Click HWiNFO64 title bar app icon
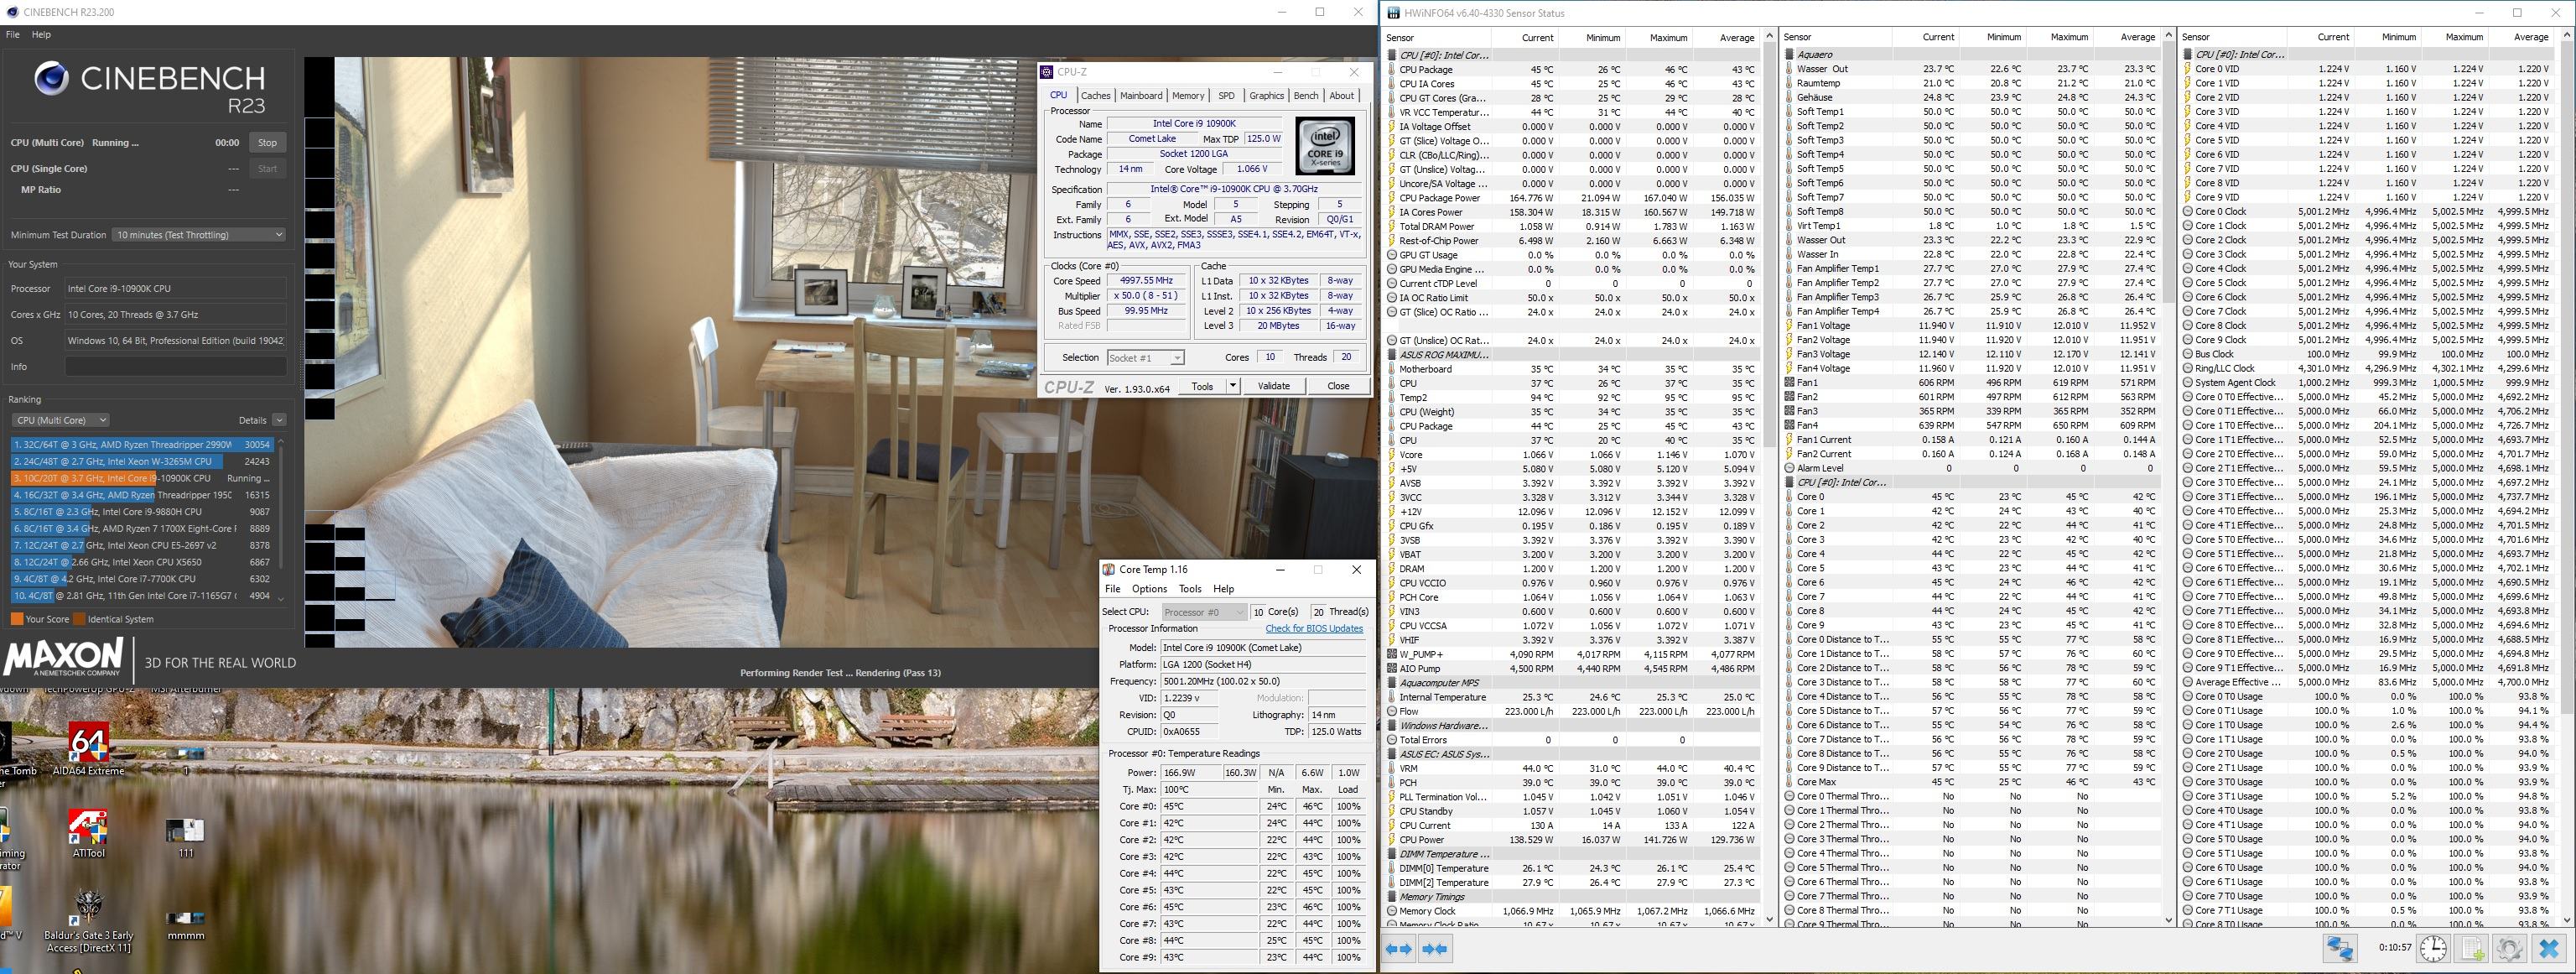Viewport: 2576px width, 974px height. pos(1394,13)
